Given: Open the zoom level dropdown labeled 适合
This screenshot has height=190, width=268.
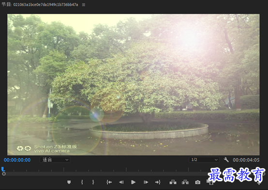Looking at the screenshot, I should tap(55, 160).
